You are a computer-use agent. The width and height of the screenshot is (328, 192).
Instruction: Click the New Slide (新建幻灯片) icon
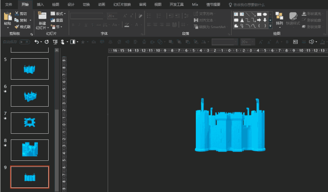[42, 16]
